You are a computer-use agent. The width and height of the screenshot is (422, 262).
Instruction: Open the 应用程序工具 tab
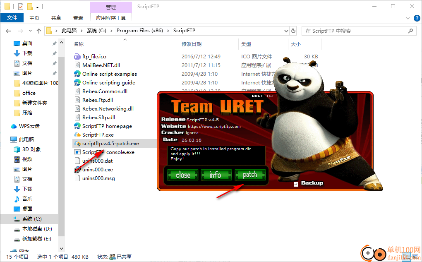[111, 18]
